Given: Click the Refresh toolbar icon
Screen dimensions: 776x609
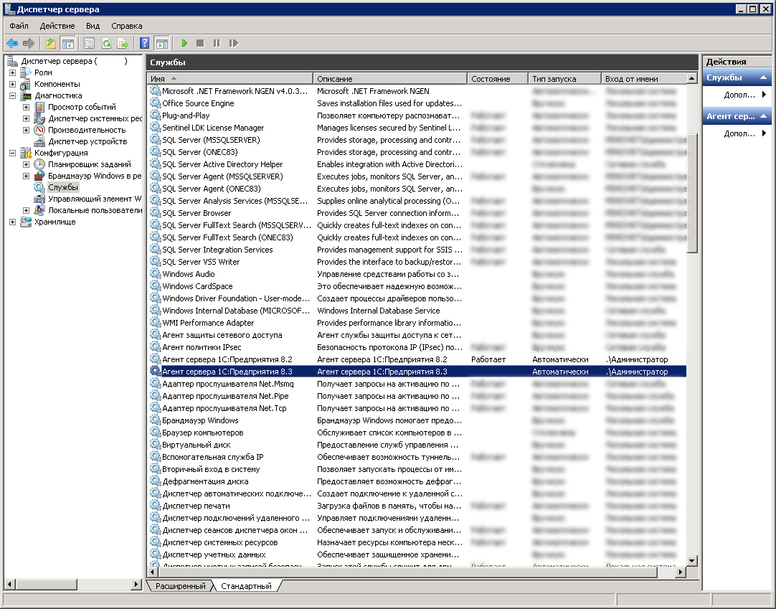Looking at the screenshot, I should pos(106,44).
